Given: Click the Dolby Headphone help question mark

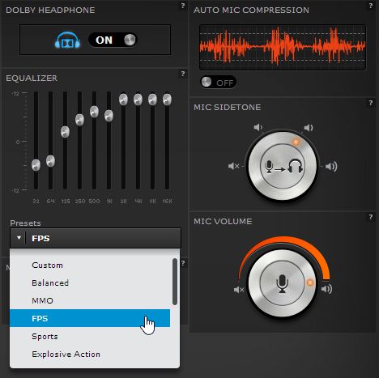Looking at the screenshot, I should (183, 6).
